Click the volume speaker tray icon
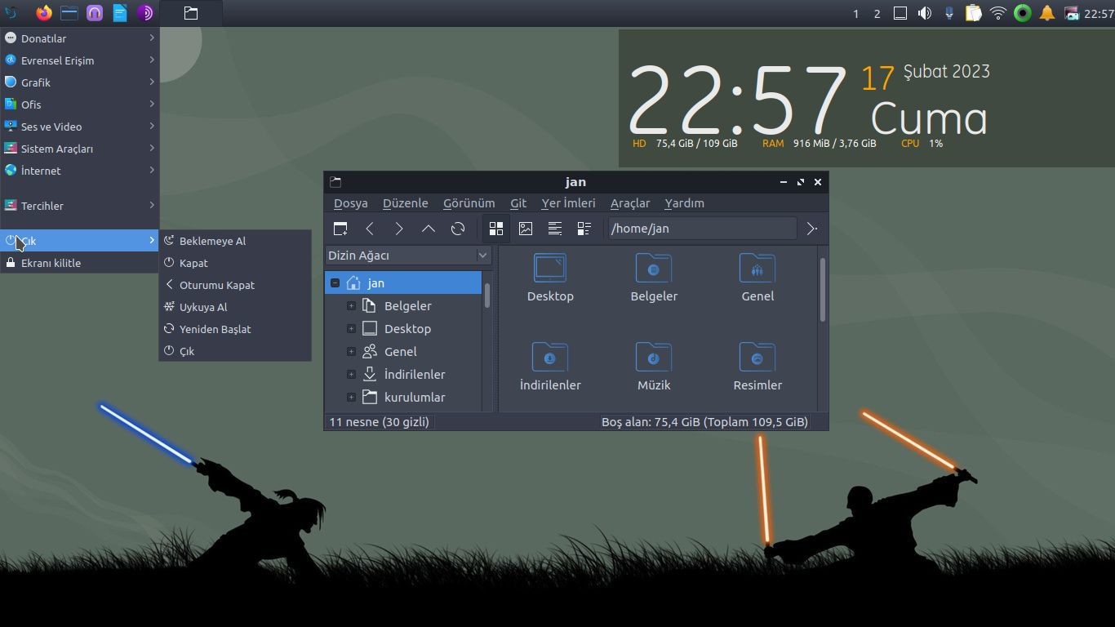 [924, 13]
